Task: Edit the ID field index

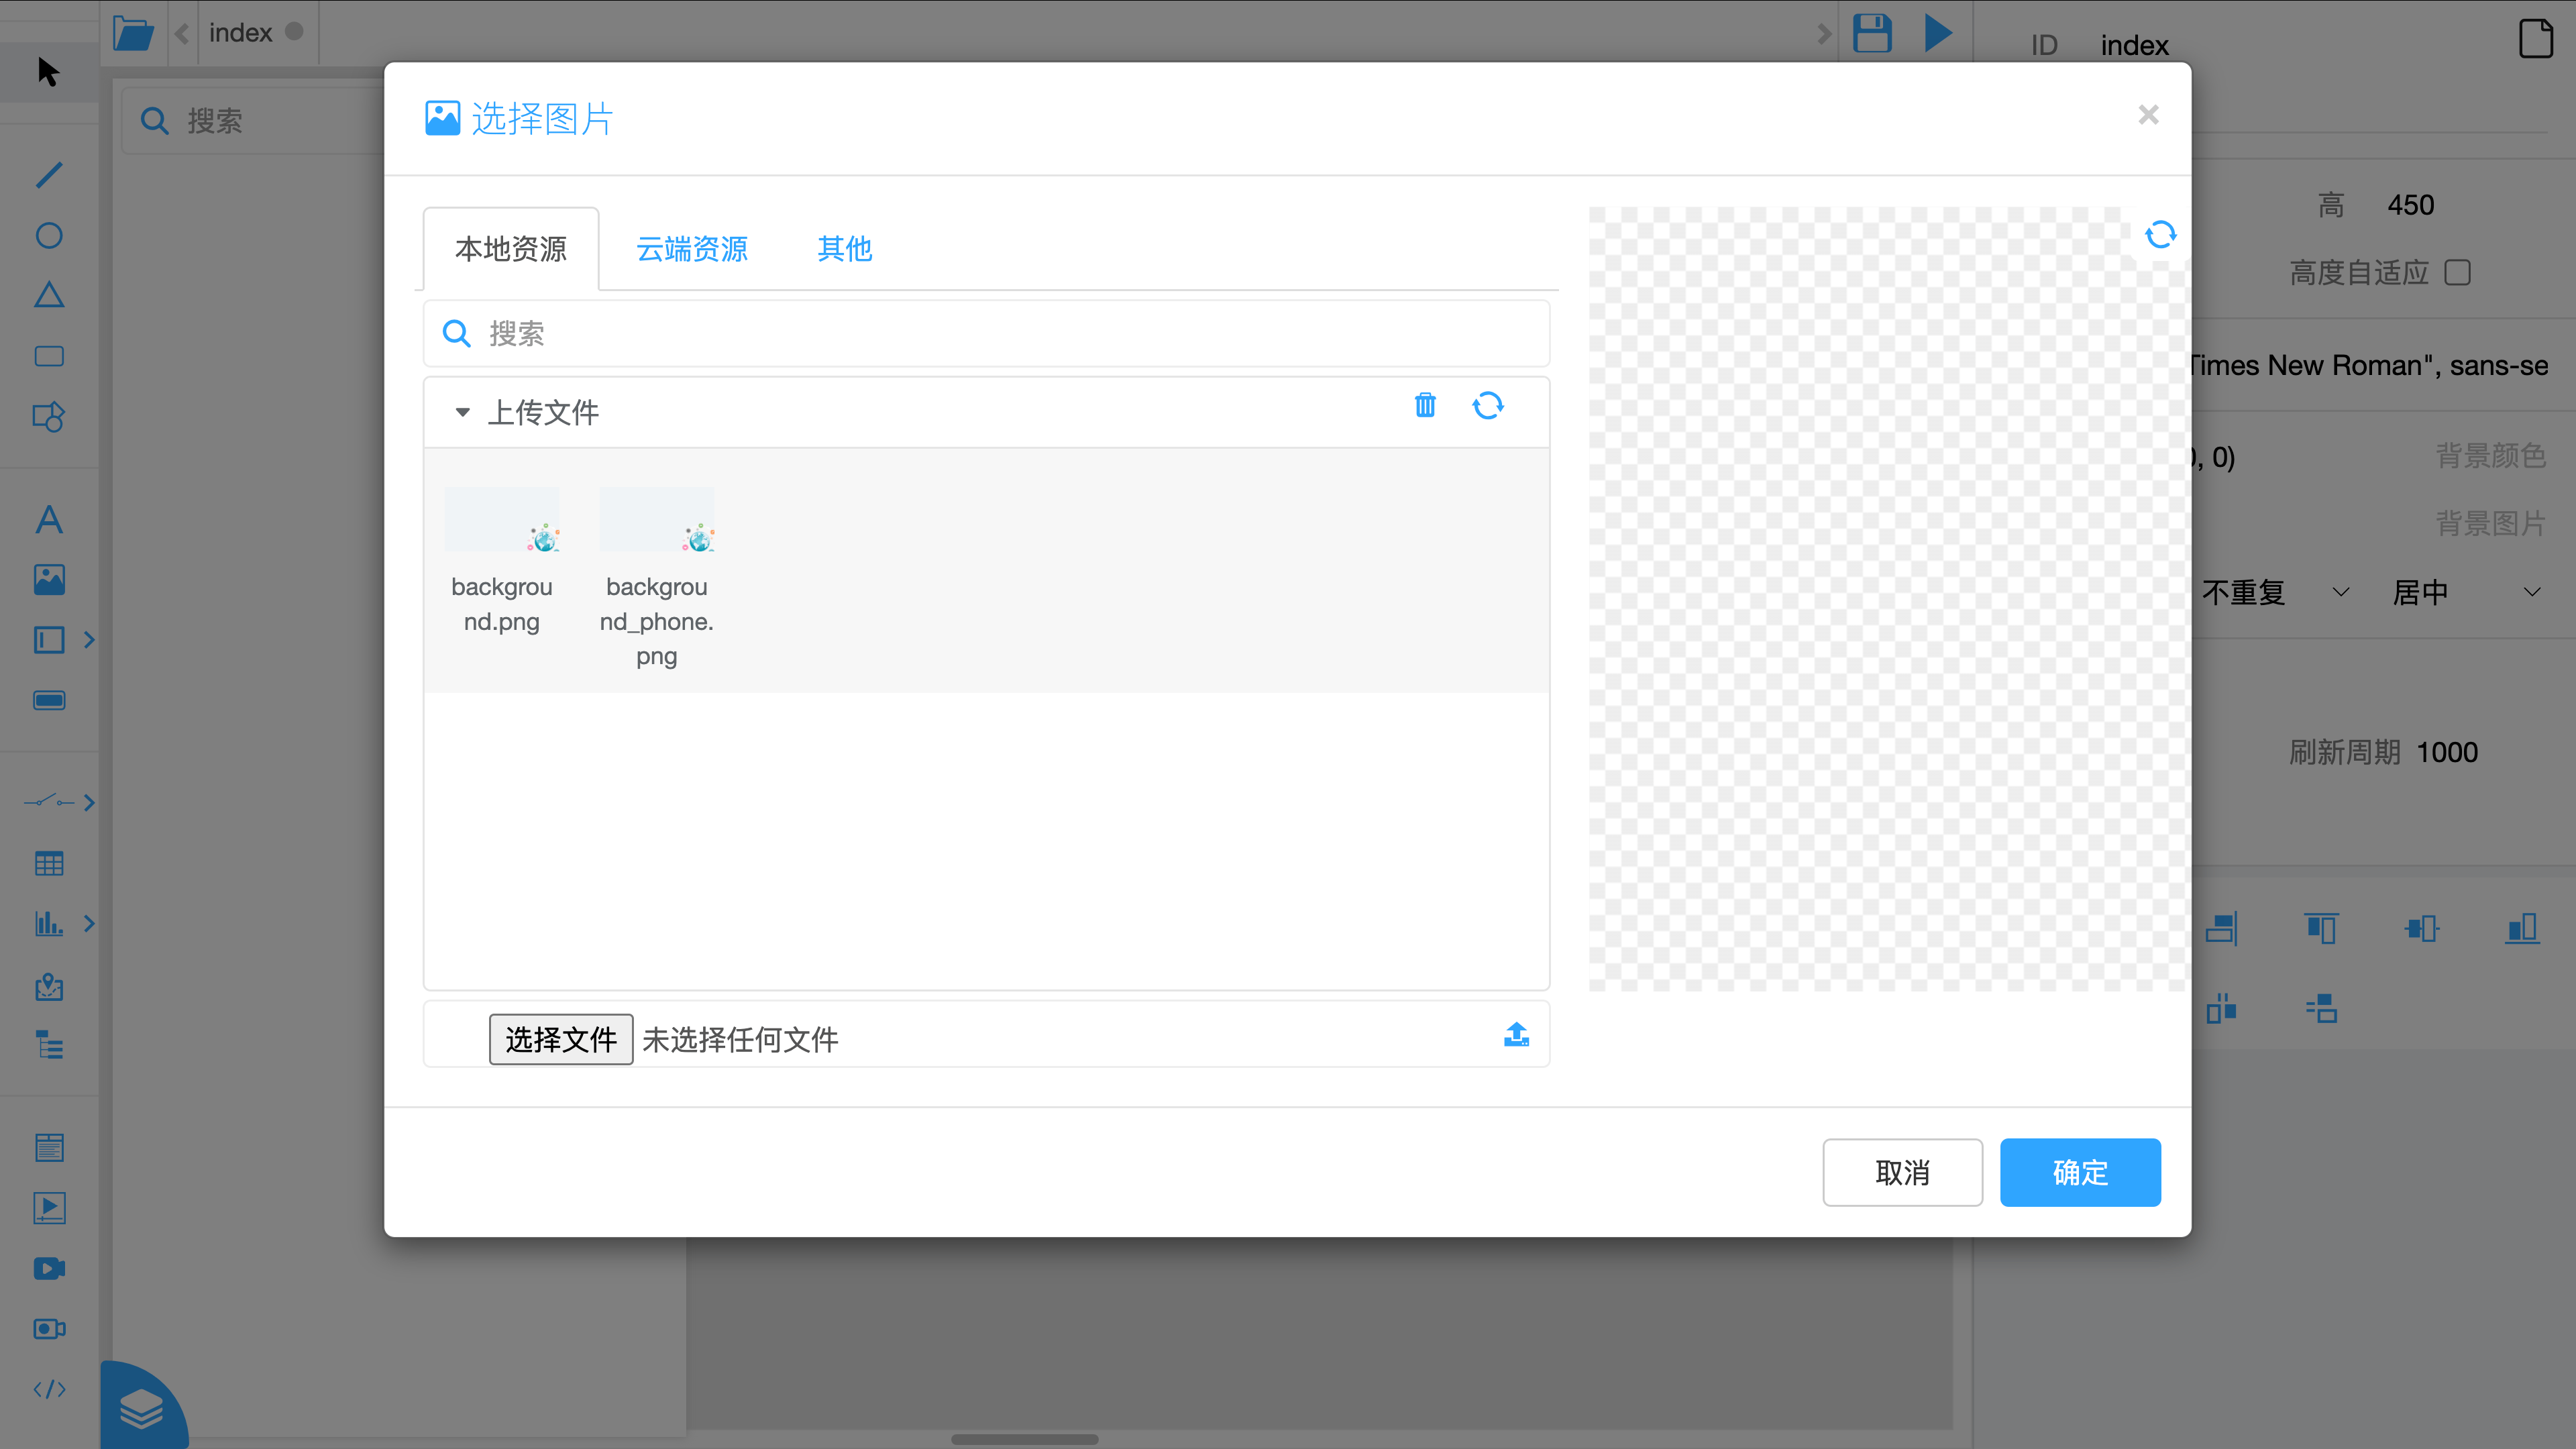Action: 2134,45
